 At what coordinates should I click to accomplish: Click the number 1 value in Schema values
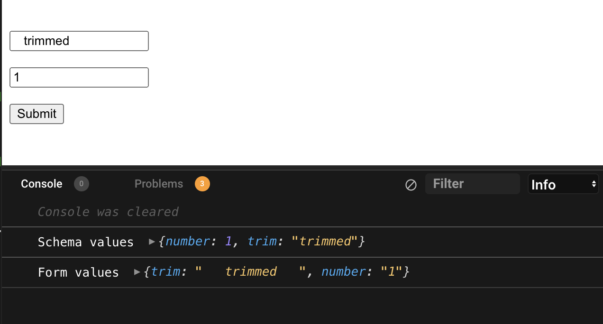[228, 241]
